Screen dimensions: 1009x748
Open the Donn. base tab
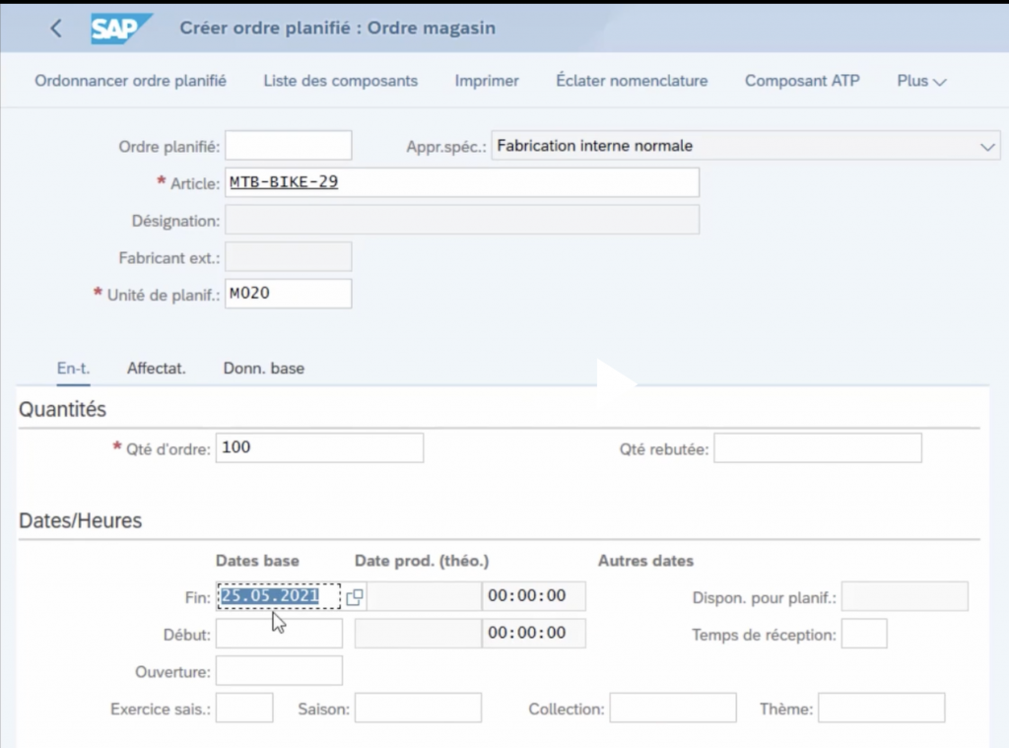pos(264,369)
